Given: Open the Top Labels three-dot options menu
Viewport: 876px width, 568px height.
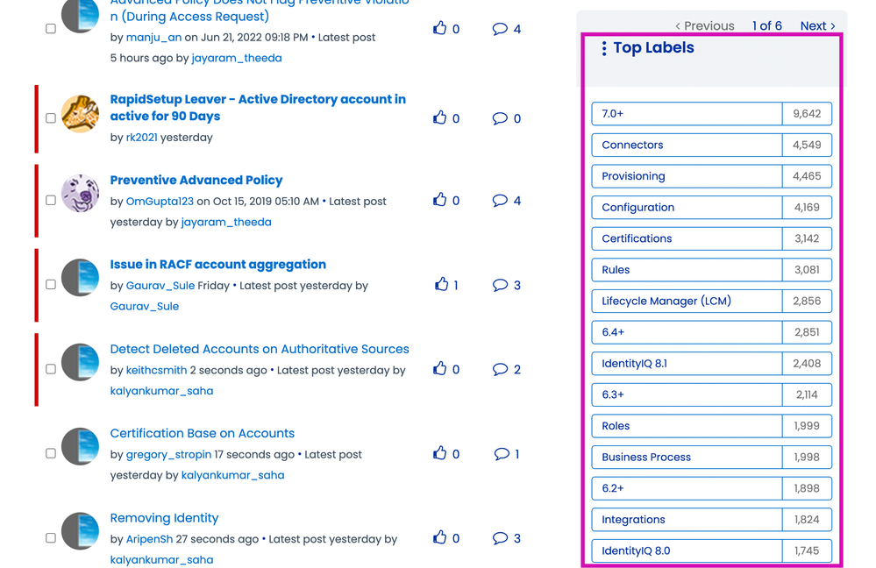Looking at the screenshot, I should click(603, 49).
